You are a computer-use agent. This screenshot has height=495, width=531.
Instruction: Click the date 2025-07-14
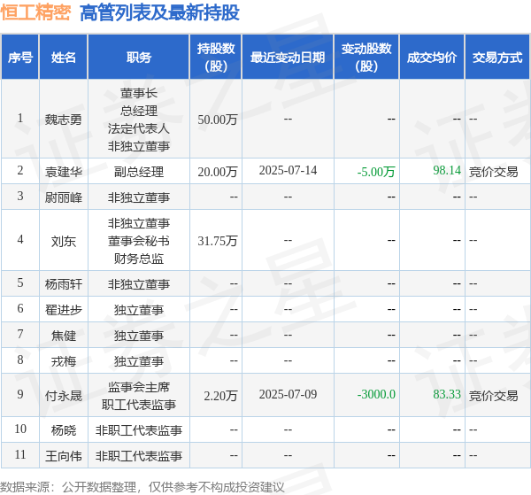click(x=288, y=170)
